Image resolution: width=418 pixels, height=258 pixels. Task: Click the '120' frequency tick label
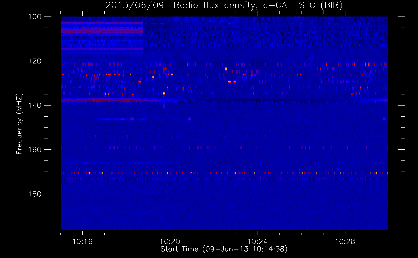click(x=35, y=61)
